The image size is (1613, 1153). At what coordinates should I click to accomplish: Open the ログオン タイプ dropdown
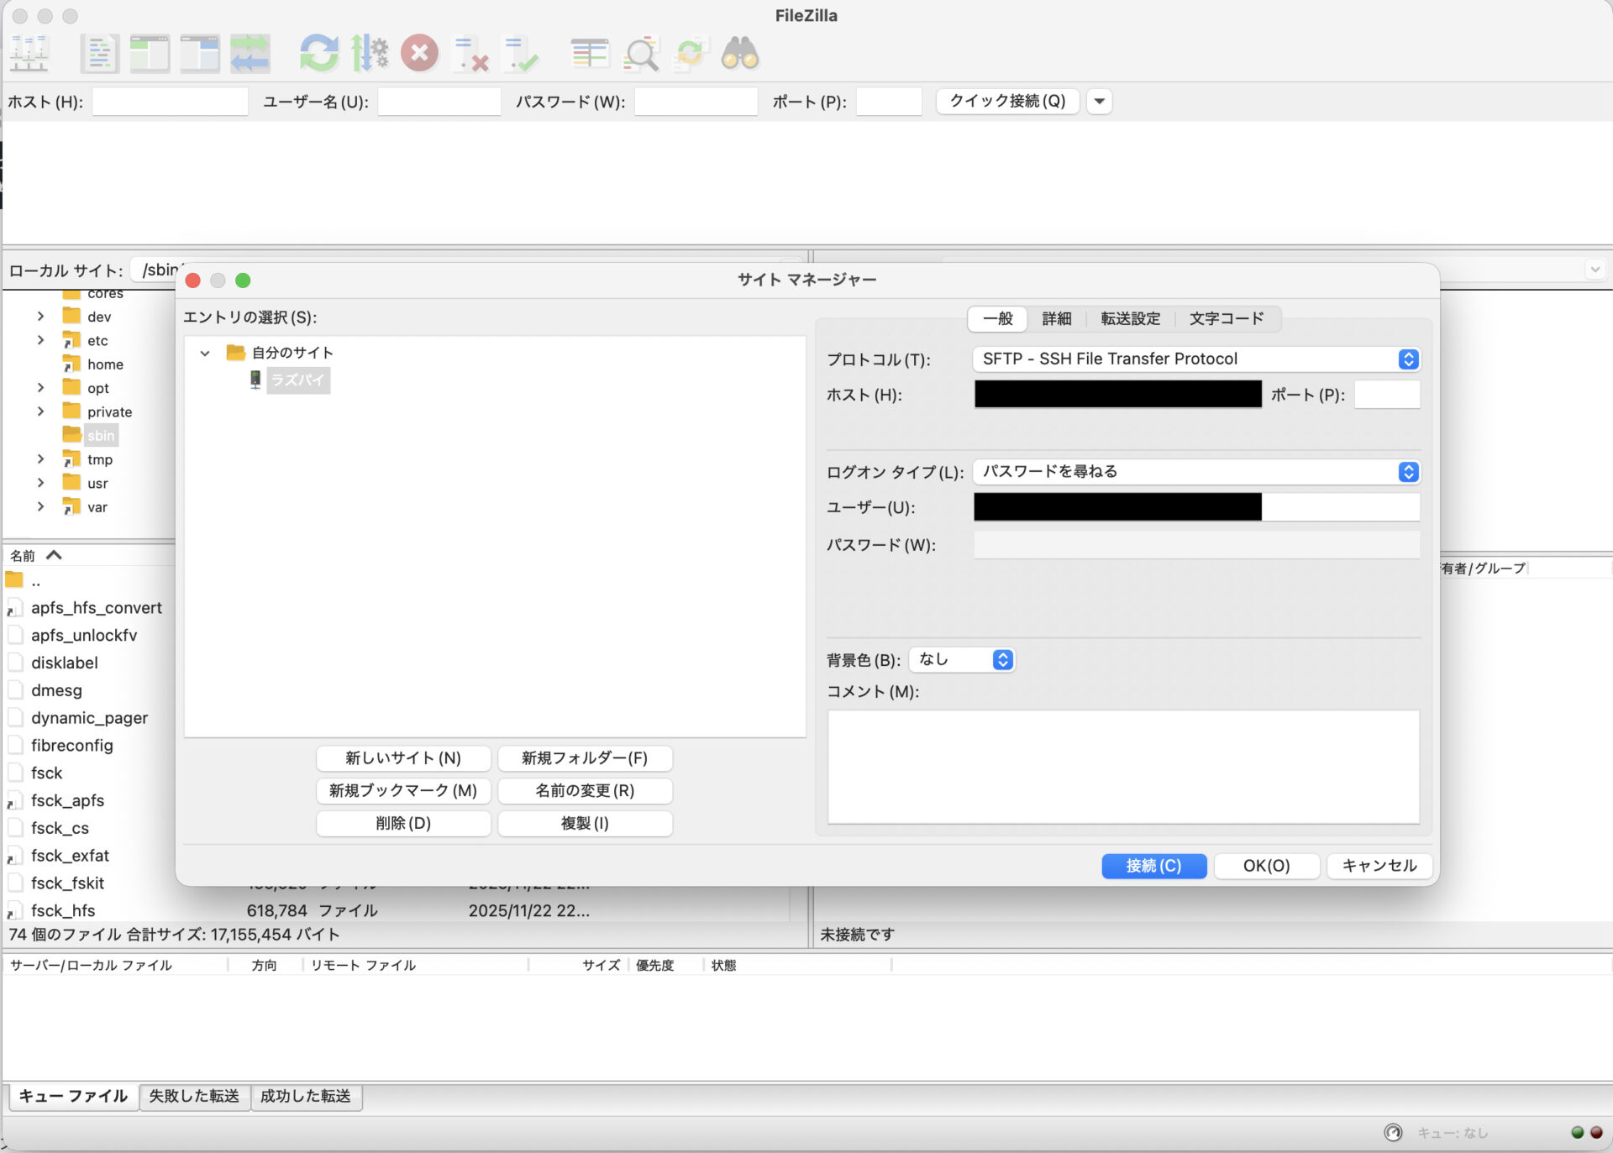(1196, 472)
